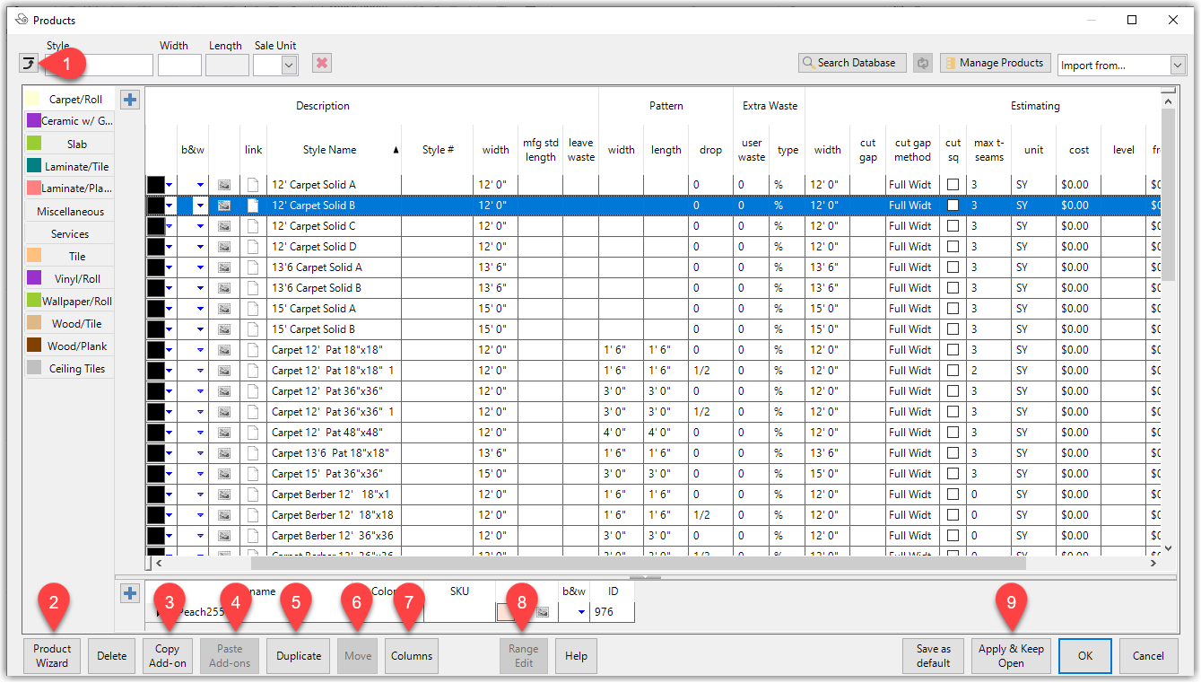
Task: Expand the Sale Unit combo box
Action: point(288,65)
